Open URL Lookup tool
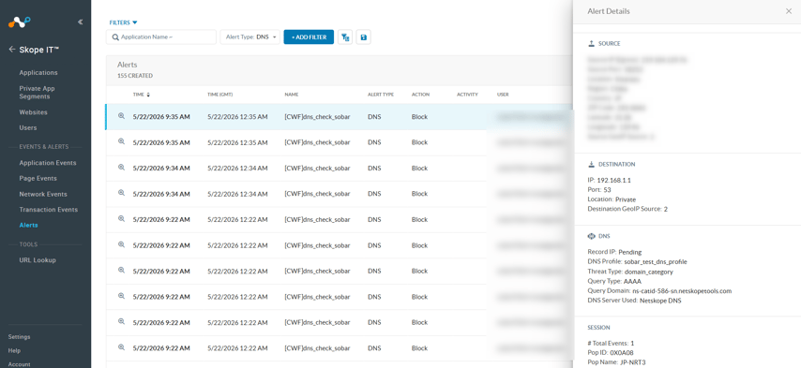This screenshot has height=368, width=801. coord(38,260)
